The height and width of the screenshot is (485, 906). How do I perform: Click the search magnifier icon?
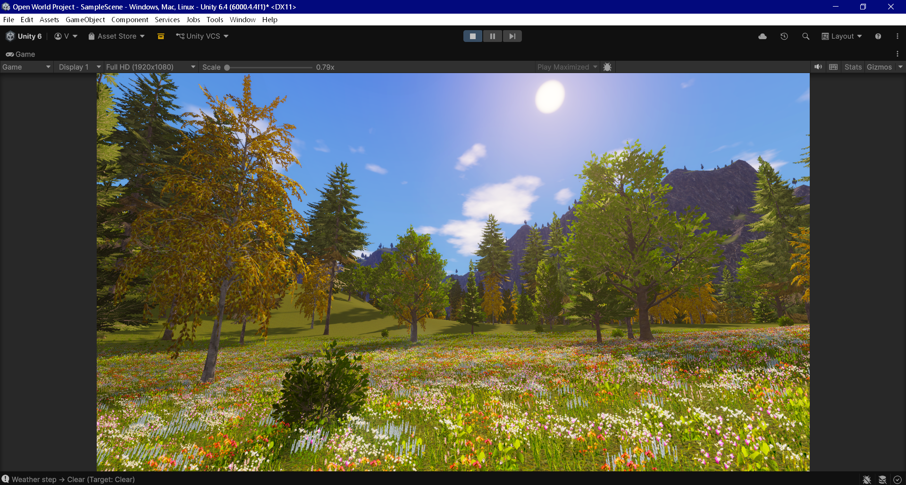(806, 36)
